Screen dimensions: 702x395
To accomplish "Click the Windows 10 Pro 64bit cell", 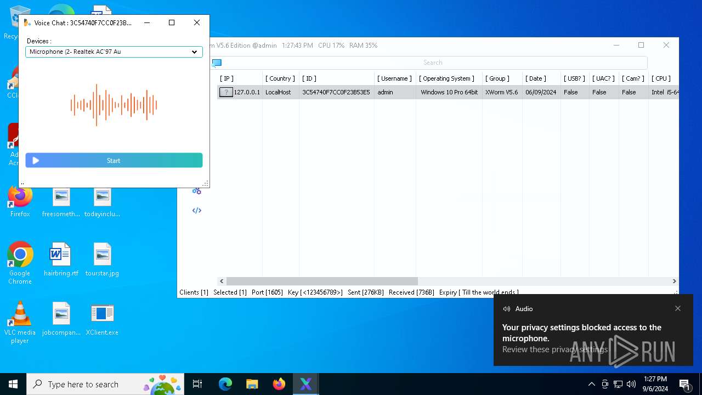I will pyautogui.click(x=449, y=92).
